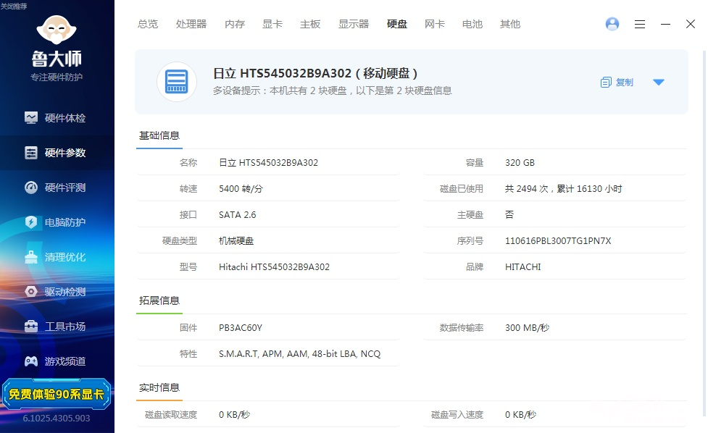Expand the blue disk selector dropdown arrow

658,83
